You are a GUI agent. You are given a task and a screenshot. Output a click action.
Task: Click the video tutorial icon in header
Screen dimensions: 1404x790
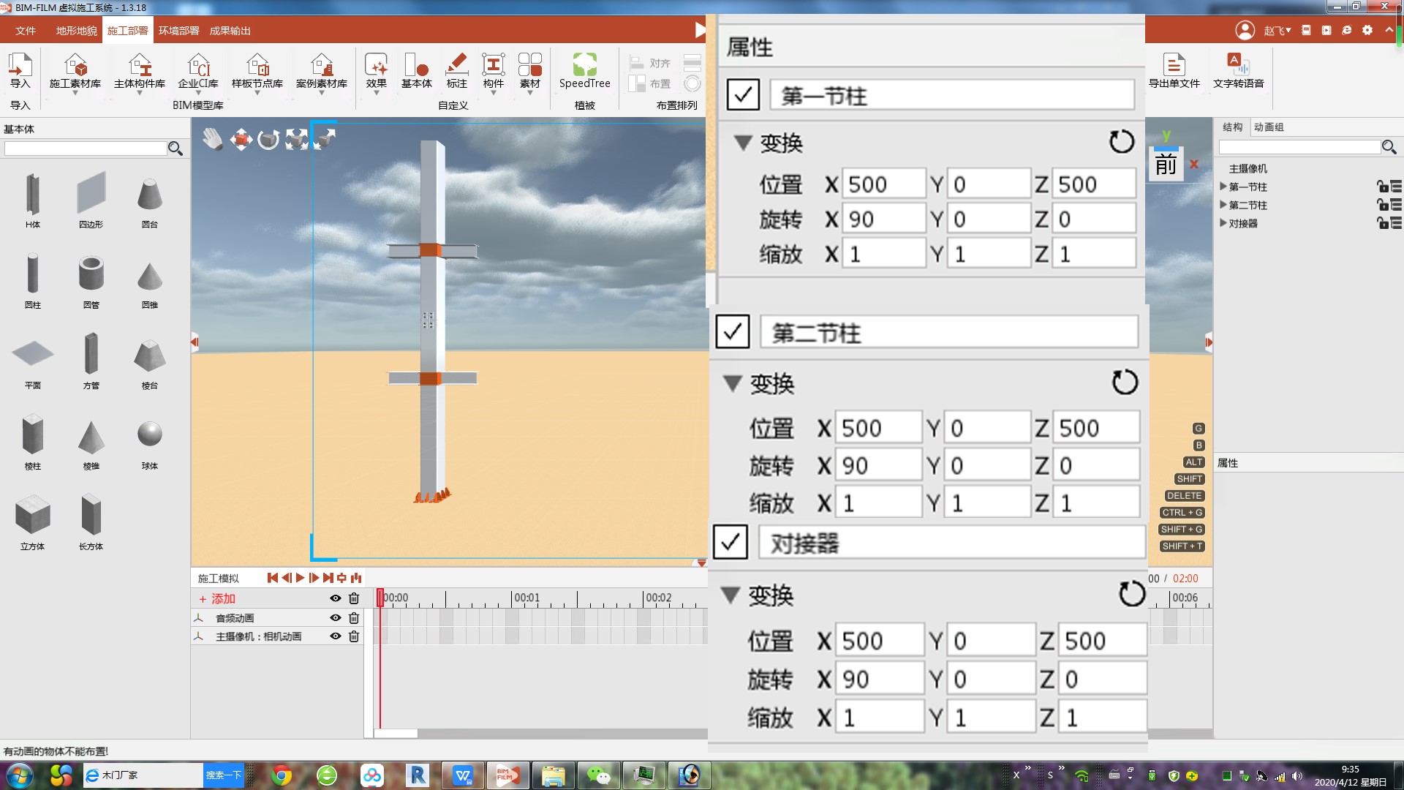point(1326,30)
